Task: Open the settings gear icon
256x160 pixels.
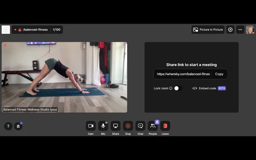Action: click(x=230, y=29)
